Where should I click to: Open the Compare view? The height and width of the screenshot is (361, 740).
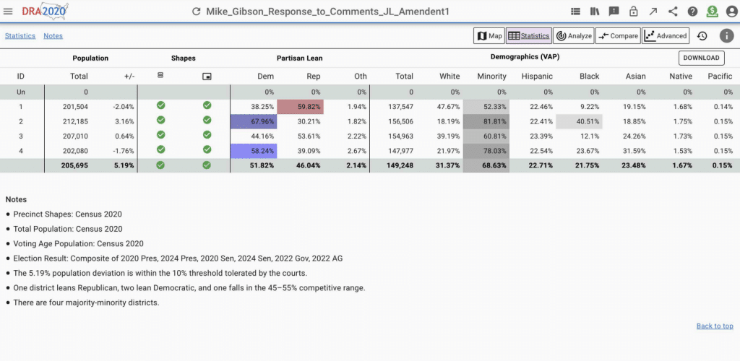618,36
